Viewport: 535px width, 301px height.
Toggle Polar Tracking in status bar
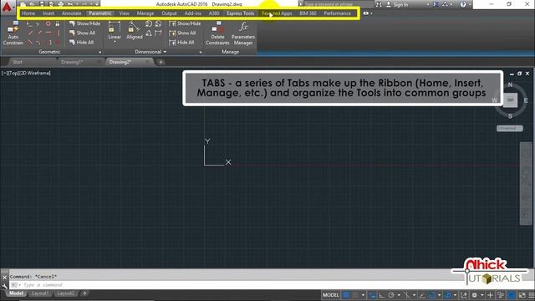391,295
